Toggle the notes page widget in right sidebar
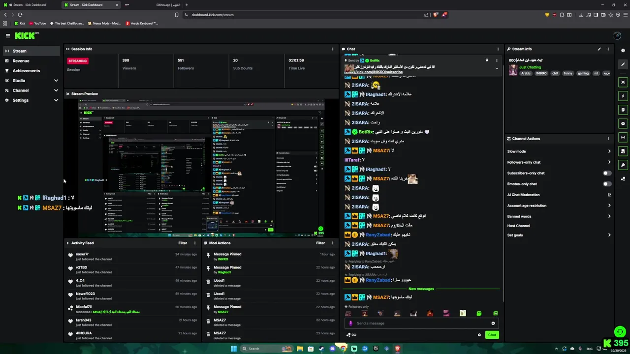Viewport: 630px width, 354px height. pos(623,110)
